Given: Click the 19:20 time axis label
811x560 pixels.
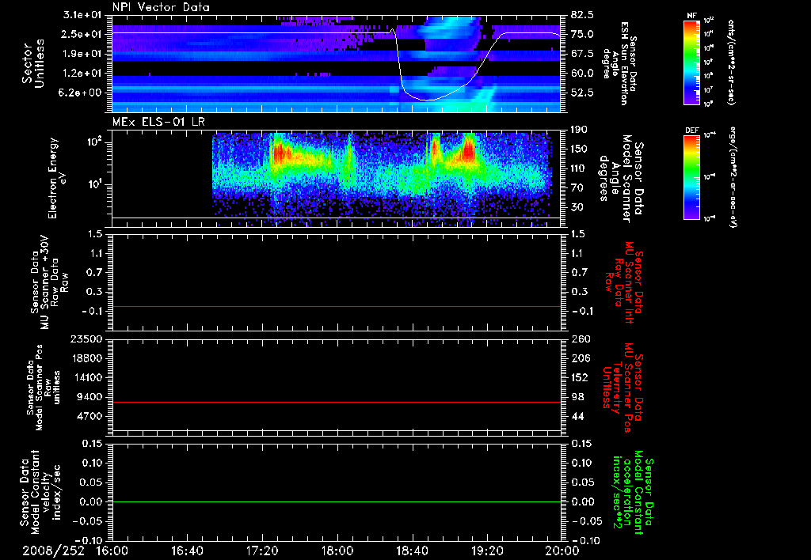Looking at the screenshot, I should tap(487, 551).
